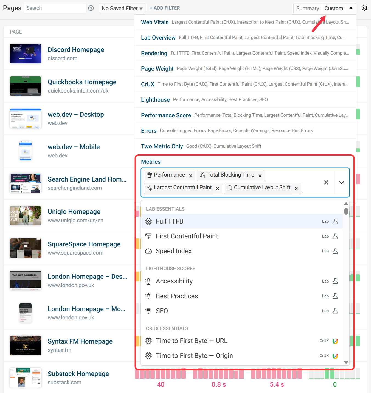Select the Rendering preset

click(x=245, y=53)
